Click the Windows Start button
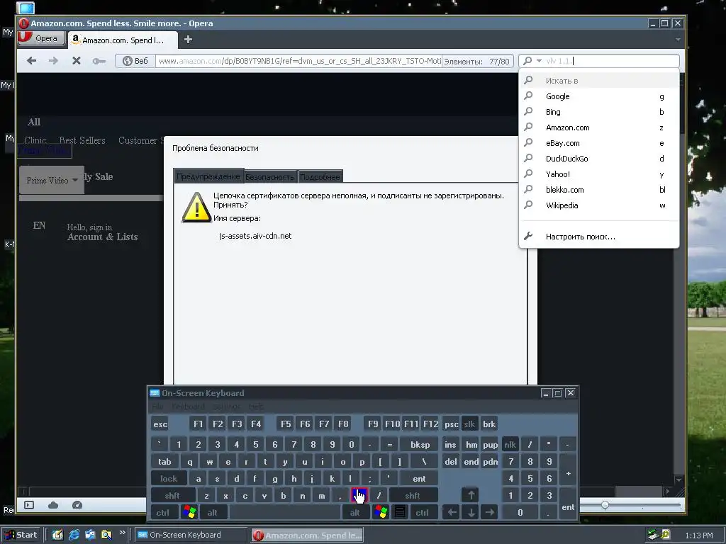Image resolution: width=726 pixels, height=544 pixels. pos(21,535)
